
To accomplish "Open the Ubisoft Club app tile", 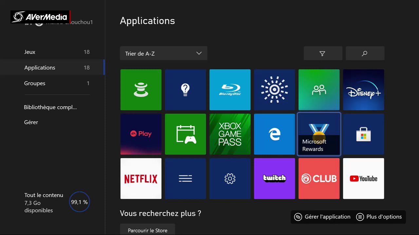I will [x=319, y=179].
